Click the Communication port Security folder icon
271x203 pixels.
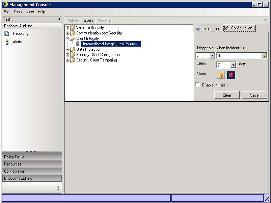point(73,33)
